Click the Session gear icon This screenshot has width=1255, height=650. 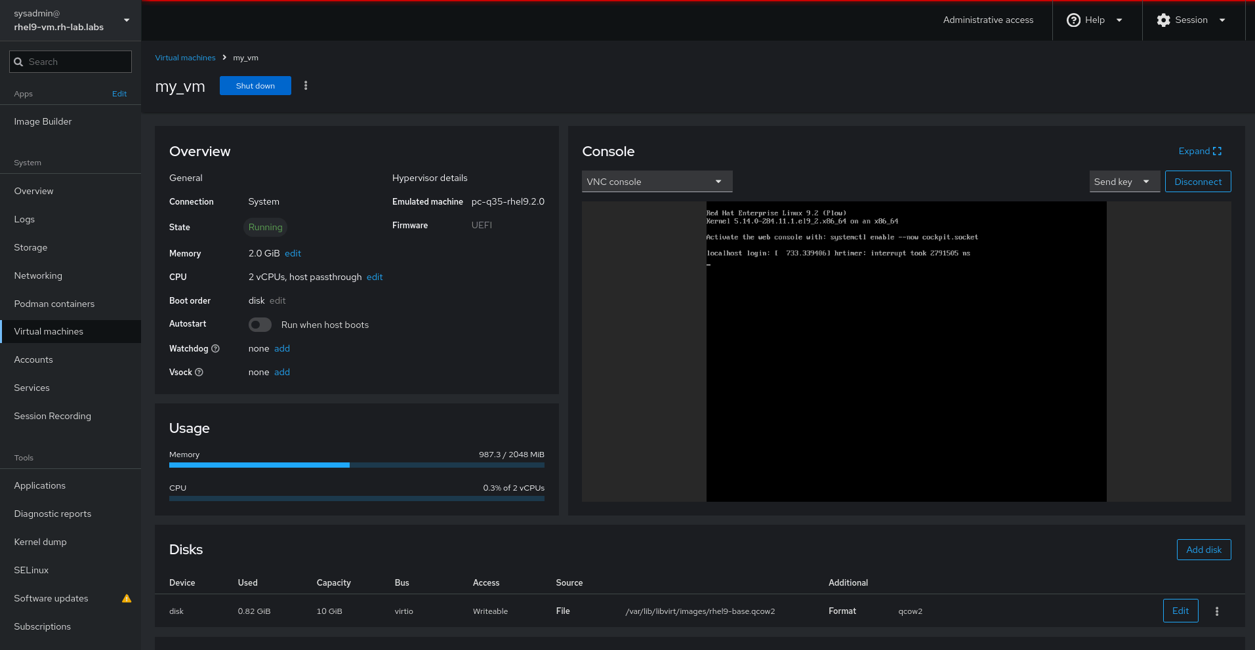click(1163, 20)
